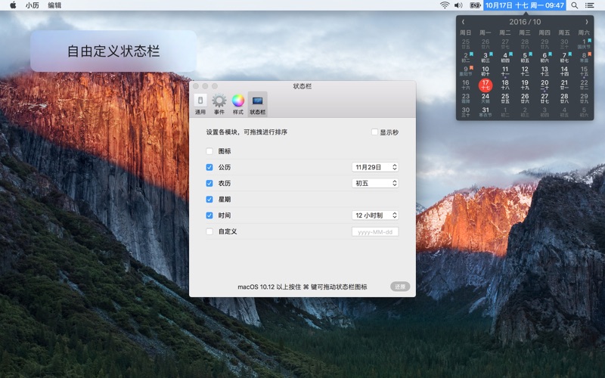Open Notification Center list icon
605x378 pixels.
pos(591,5)
